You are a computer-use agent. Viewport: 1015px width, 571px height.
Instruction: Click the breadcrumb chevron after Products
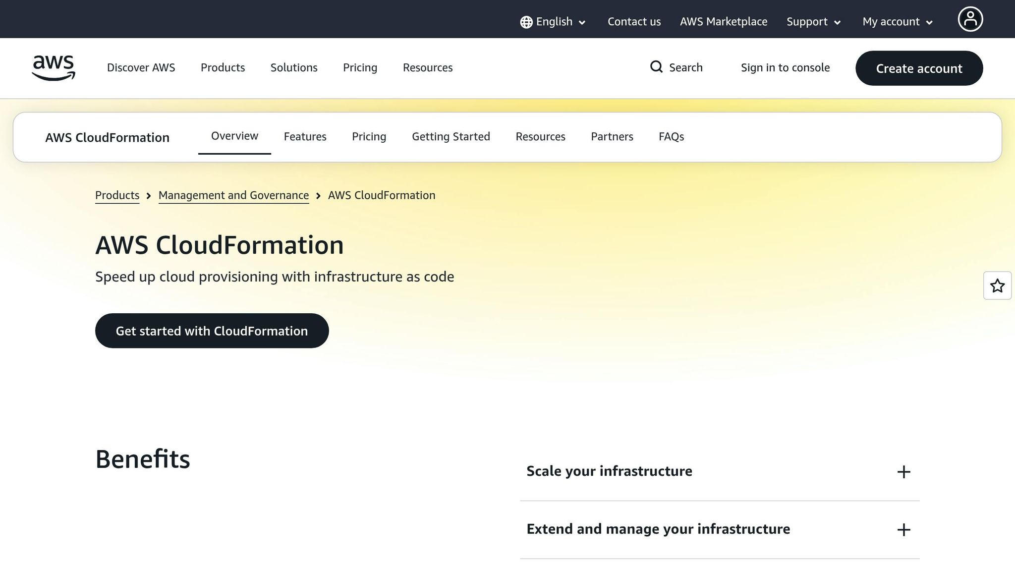[148, 196]
